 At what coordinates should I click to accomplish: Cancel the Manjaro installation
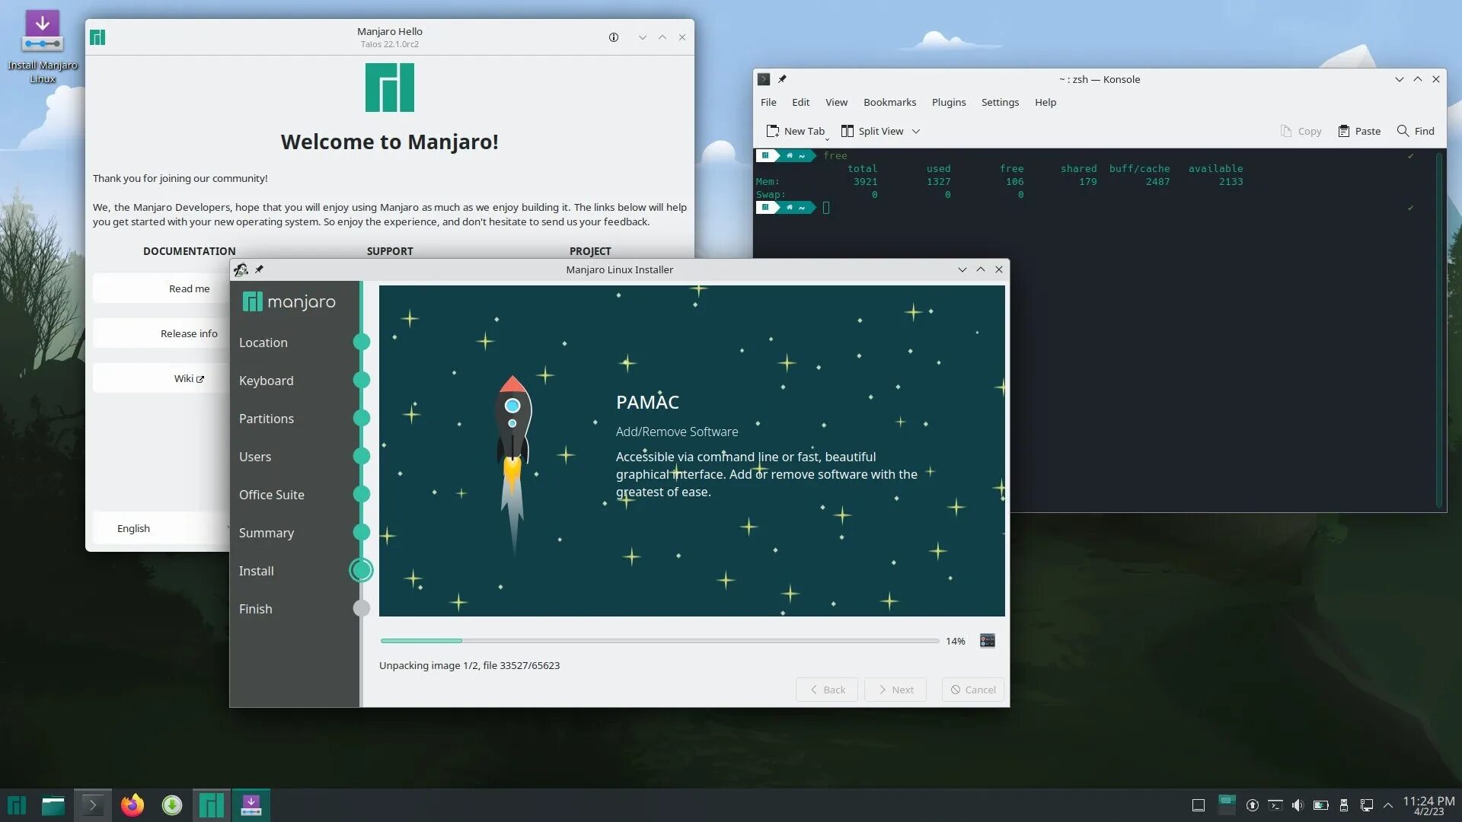[x=972, y=690]
